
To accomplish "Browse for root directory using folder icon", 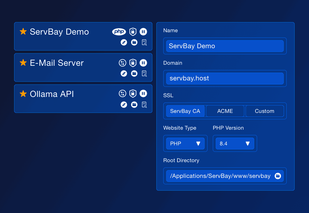I will (x=278, y=176).
